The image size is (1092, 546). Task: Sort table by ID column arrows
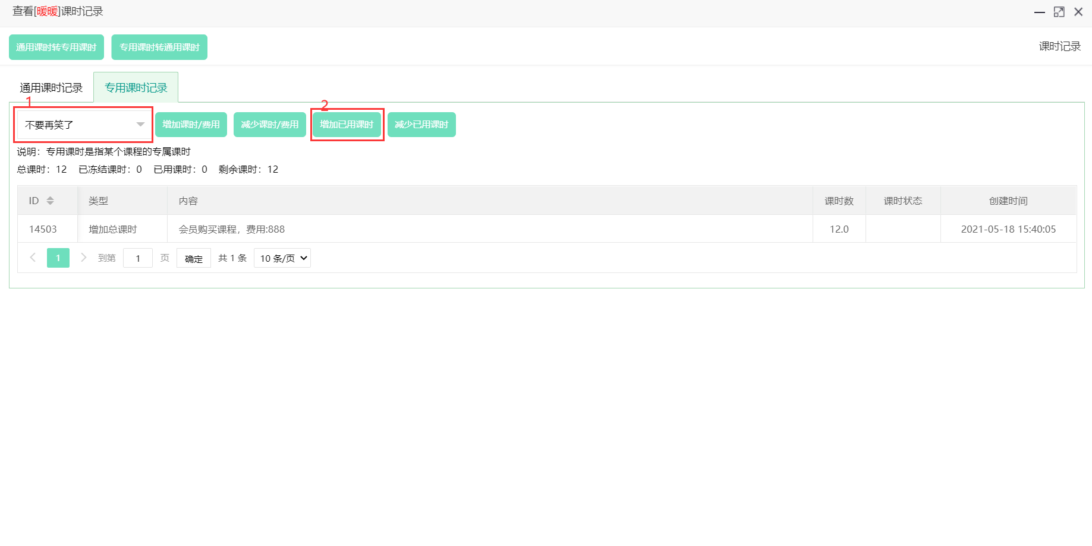(51, 201)
